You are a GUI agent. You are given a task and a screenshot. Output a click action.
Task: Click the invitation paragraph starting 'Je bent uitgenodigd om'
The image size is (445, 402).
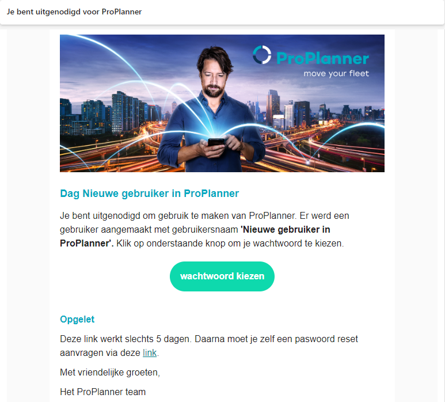[204, 230]
